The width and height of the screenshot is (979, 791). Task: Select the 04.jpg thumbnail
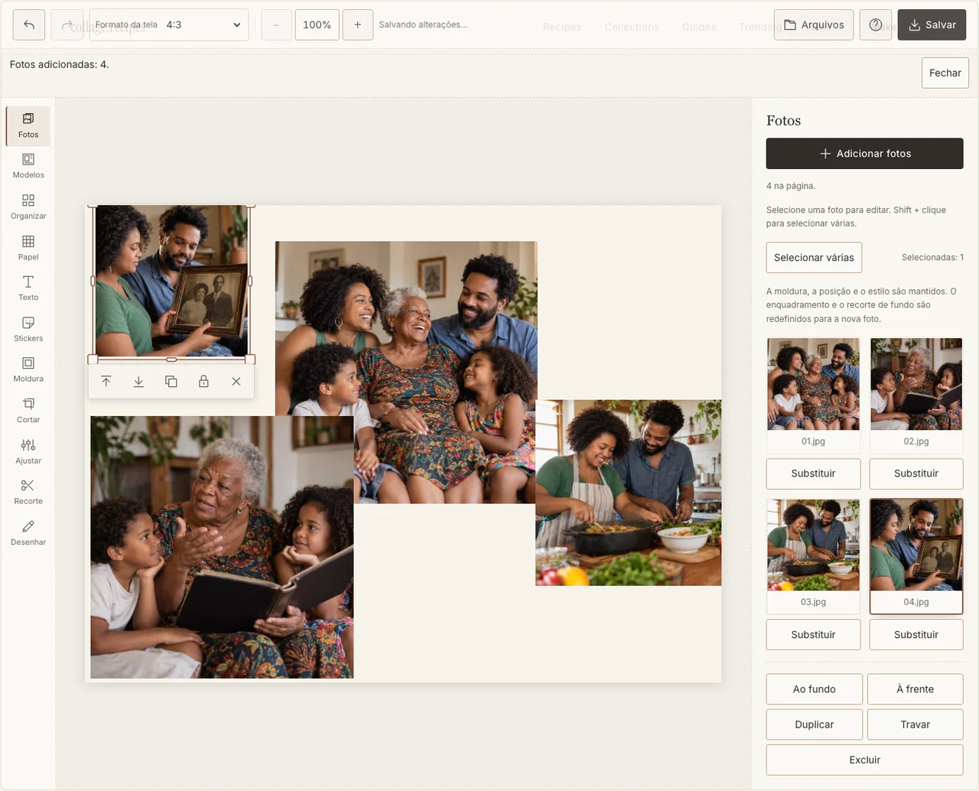916,556
